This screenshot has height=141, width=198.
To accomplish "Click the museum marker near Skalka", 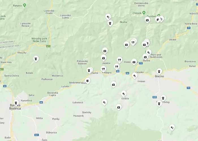I will click(110, 23).
